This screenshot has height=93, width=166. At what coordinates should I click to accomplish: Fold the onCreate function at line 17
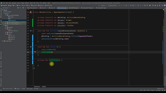(33, 31)
